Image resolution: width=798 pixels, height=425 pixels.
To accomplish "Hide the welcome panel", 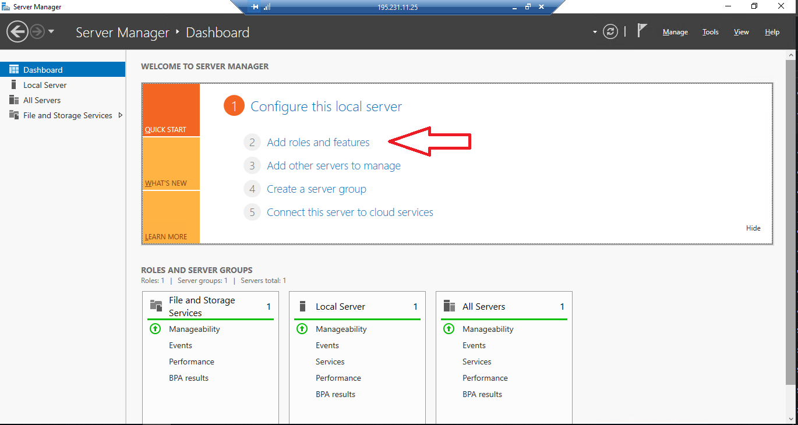I will [753, 228].
